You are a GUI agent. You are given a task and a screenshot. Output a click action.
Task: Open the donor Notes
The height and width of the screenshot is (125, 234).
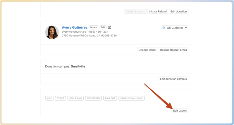93,27
